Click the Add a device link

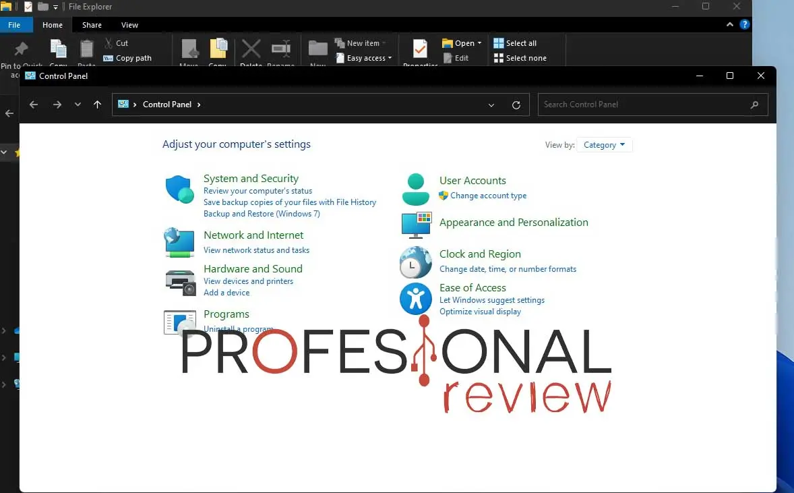coord(226,293)
